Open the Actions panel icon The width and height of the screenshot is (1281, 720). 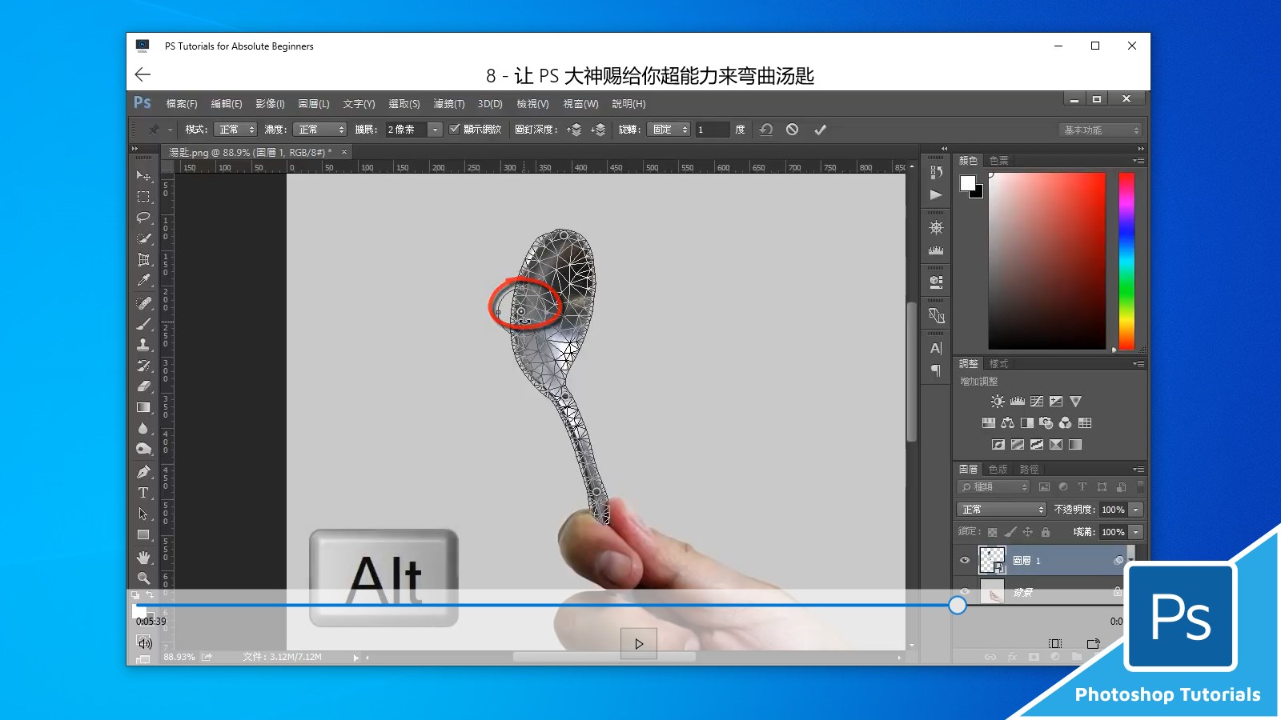(x=936, y=195)
